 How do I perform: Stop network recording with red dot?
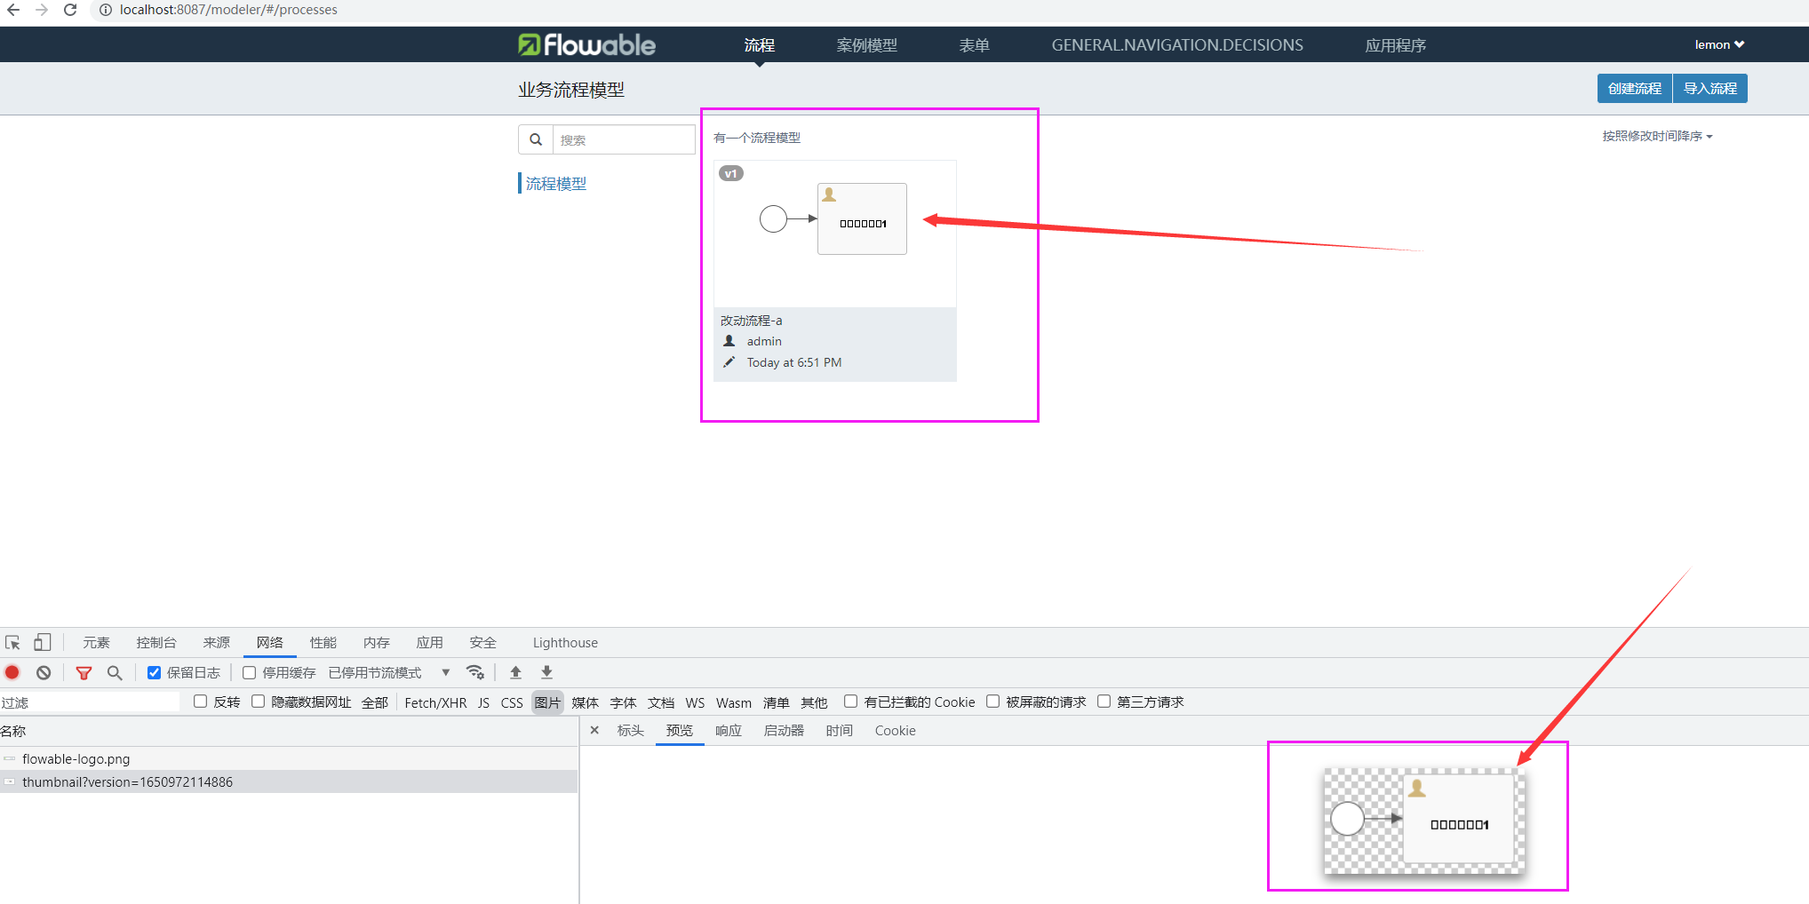(x=12, y=672)
